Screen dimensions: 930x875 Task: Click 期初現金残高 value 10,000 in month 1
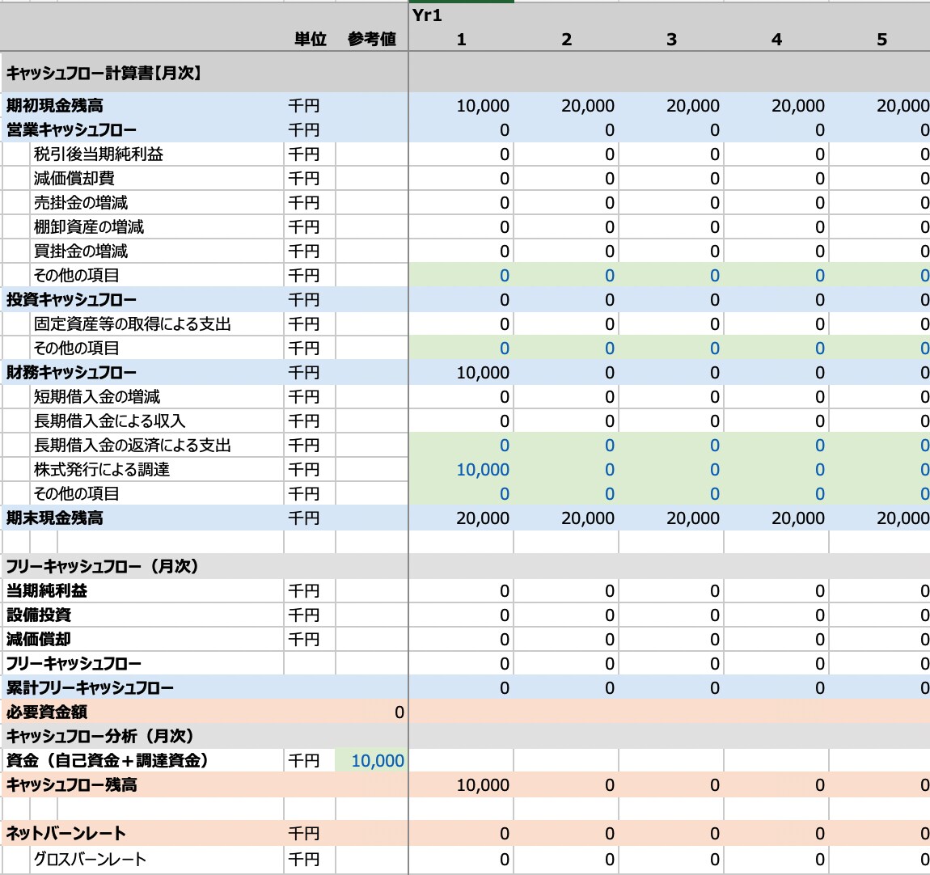[483, 106]
